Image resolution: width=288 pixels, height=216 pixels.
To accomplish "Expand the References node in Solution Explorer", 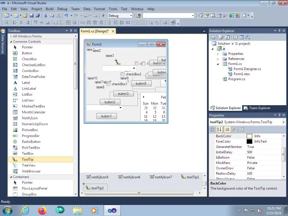I will [x=218, y=59].
